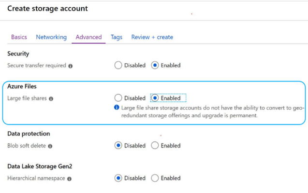Click blue info icon before large file share notice
This screenshot has width=308, height=193.
(x=117, y=108)
